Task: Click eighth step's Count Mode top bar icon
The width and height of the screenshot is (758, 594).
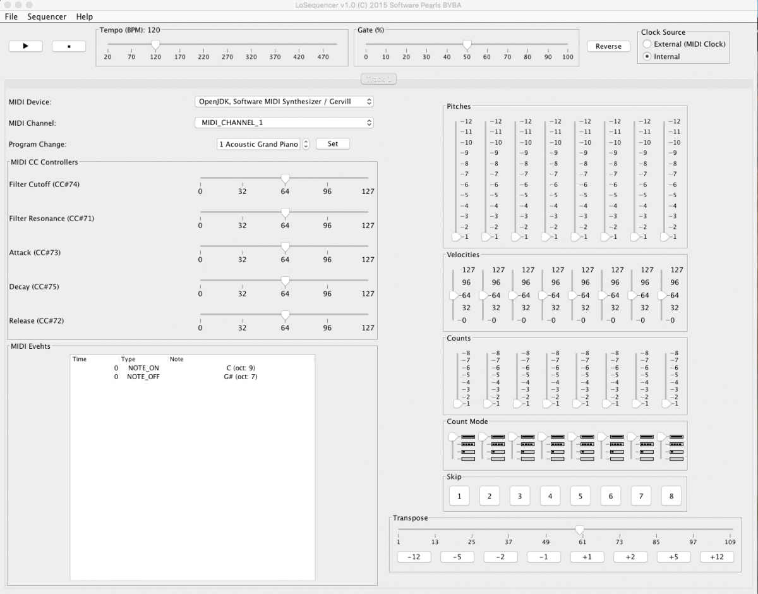Action: click(x=676, y=437)
